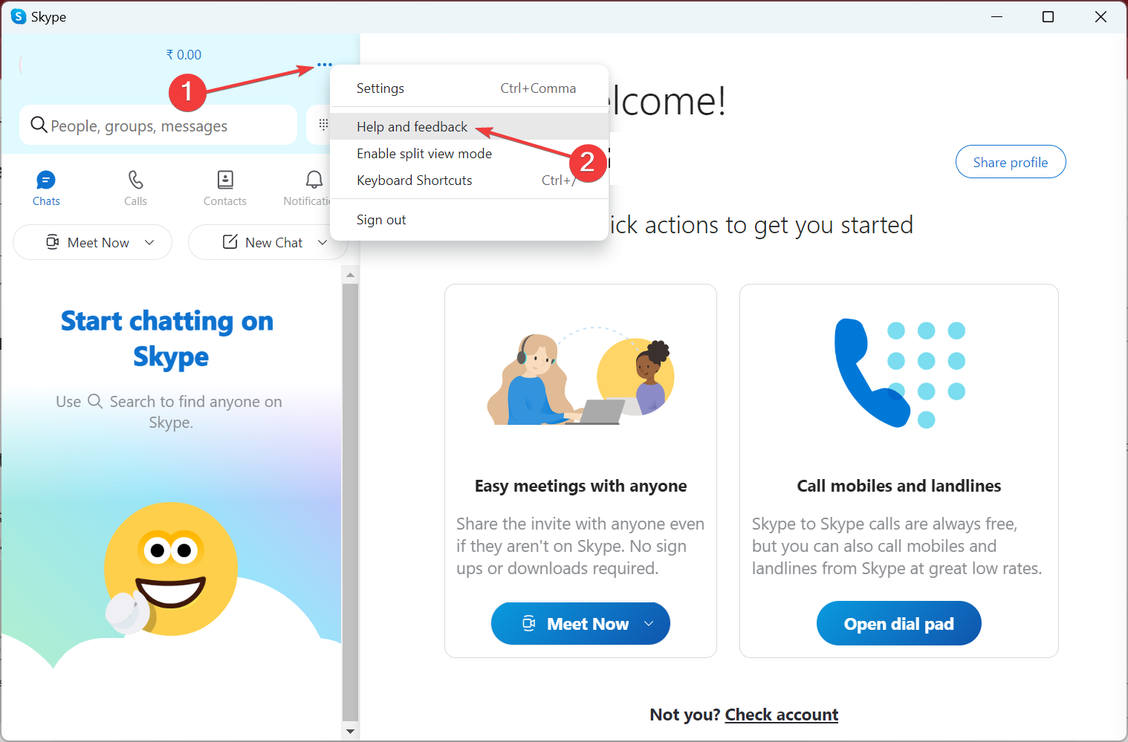1128x742 pixels.
Task: Click the sidebar vertical scrollbar thumb
Action: coord(351,502)
